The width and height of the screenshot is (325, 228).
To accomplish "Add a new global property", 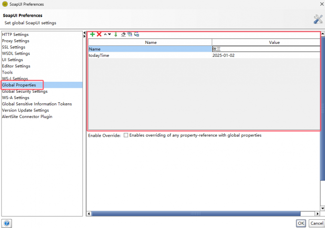I will (92, 34).
